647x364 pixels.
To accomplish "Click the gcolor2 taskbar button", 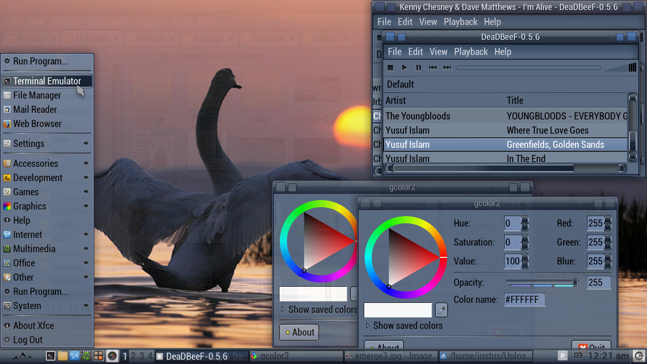I will click(x=296, y=356).
